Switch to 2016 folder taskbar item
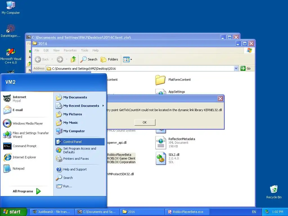This screenshot has width=288, height=216. [142, 212]
